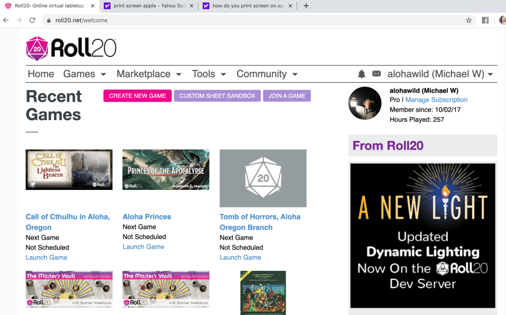Open the messages envelope icon
This screenshot has height=315, width=506.
tap(376, 74)
